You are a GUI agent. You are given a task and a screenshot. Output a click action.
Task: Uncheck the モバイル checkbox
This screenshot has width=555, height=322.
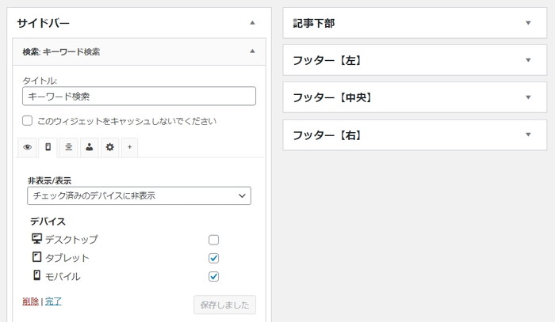[x=213, y=276]
